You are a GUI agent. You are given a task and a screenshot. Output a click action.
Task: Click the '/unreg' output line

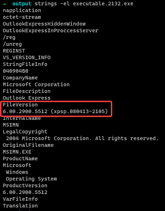tap(12, 44)
